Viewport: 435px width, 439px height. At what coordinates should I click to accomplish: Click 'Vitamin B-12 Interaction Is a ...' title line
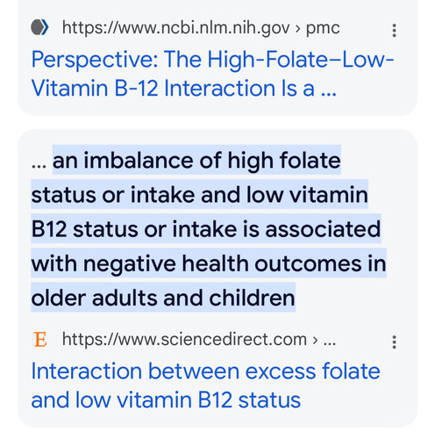(184, 88)
